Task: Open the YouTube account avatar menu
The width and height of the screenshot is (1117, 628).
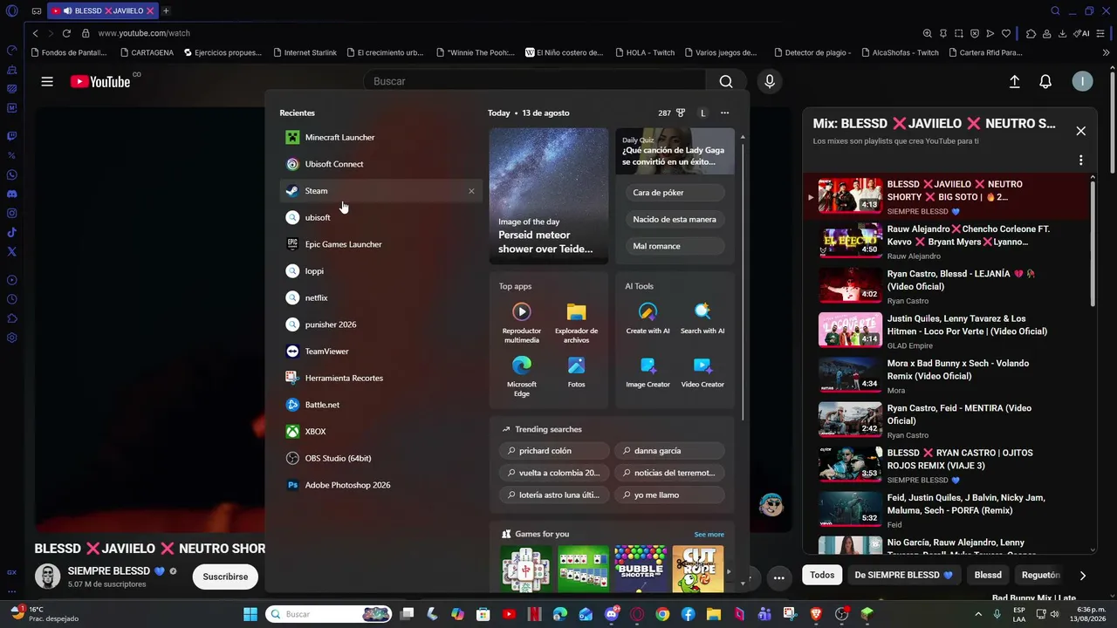Action: coord(1082,81)
